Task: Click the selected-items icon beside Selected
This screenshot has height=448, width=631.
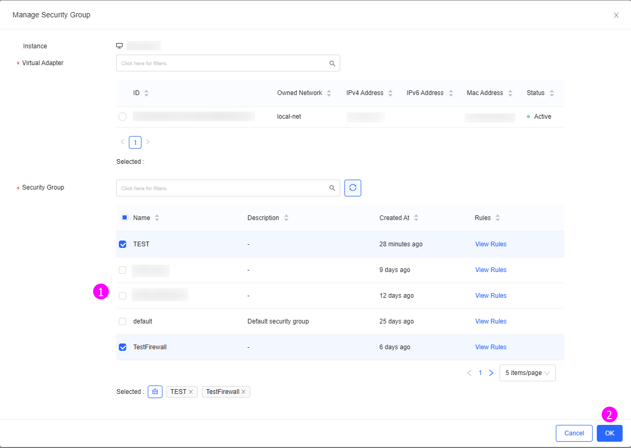Action: click(x=155, y=392)
